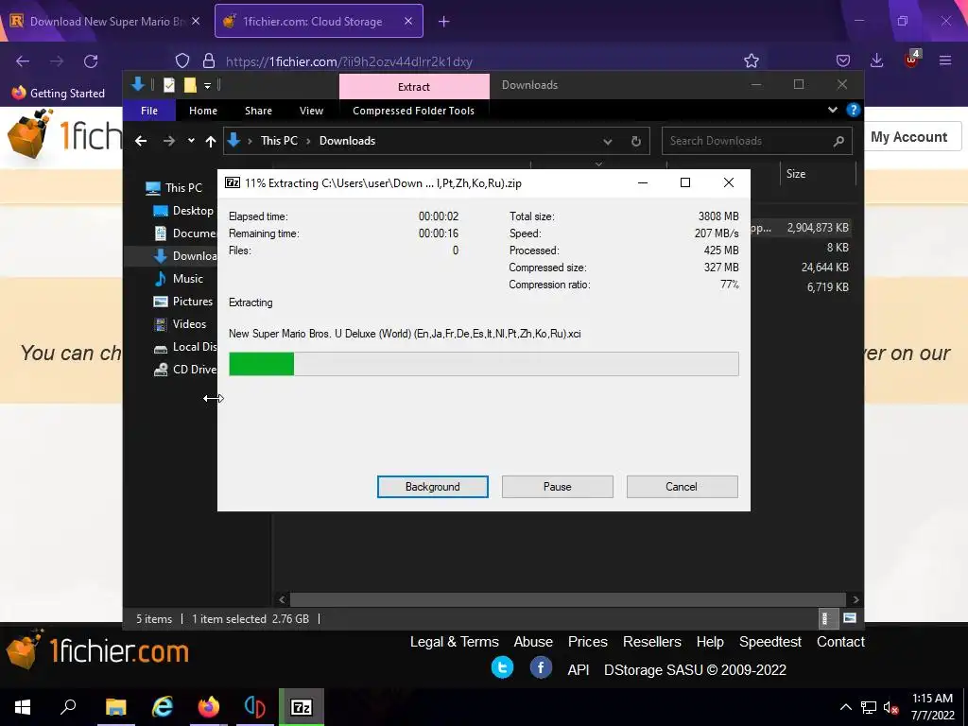The height and width of the screenshot is (726, 968).
Task: Open Desktop in the navigation pane
Action: tap(183, 211)
